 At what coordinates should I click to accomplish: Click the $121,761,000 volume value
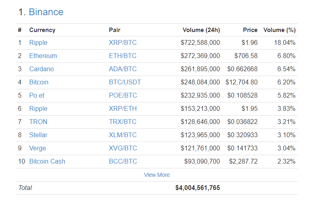pos(200,148)
